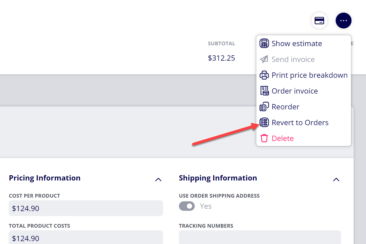Open the three-dots more actions button
The width and height of the screenshot is (366, 244).
(x=343, y=21)
